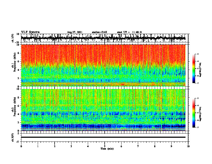Click the ch.2 colorbar log(PSD) units label
212x164 pixels.
tap(200, 114)
